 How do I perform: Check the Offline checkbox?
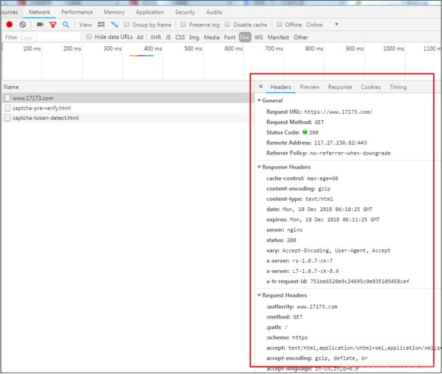point(279,24)
